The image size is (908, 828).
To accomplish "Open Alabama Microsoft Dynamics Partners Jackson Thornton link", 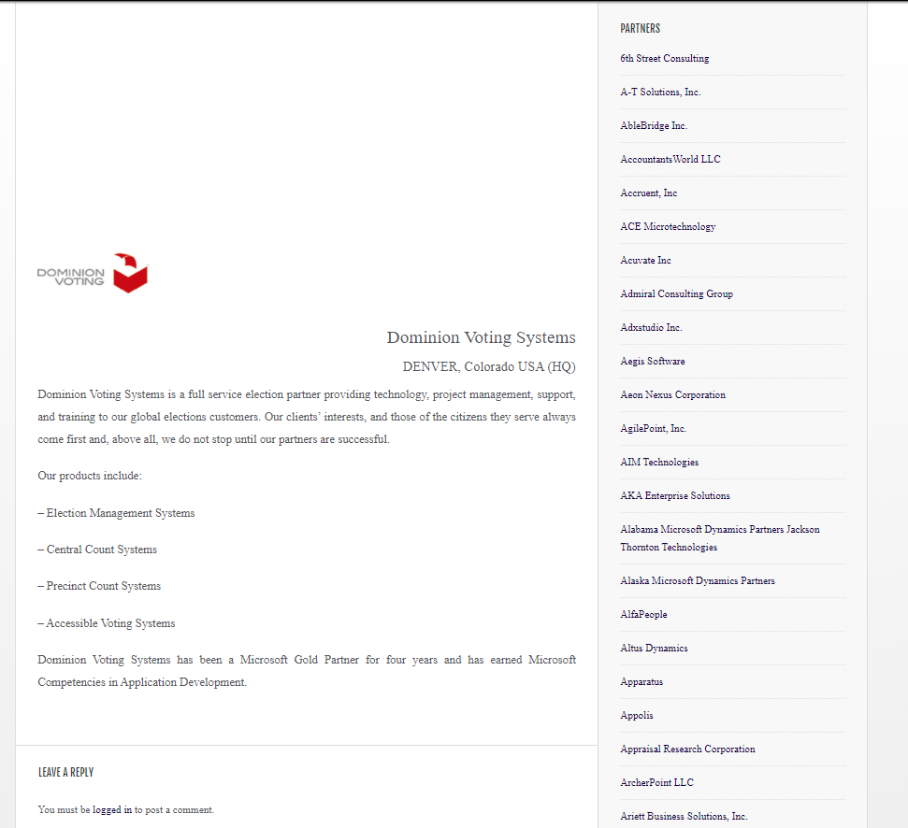I will 720,537.
